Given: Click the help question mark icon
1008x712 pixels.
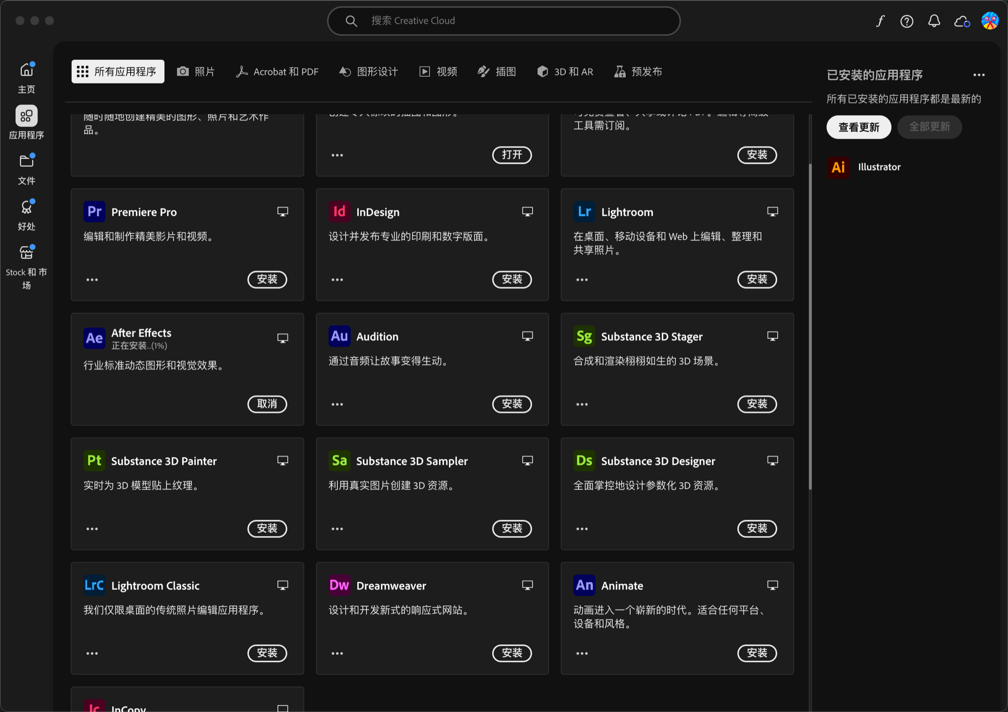Looking at the screenshot, I should tap(906, 21).
